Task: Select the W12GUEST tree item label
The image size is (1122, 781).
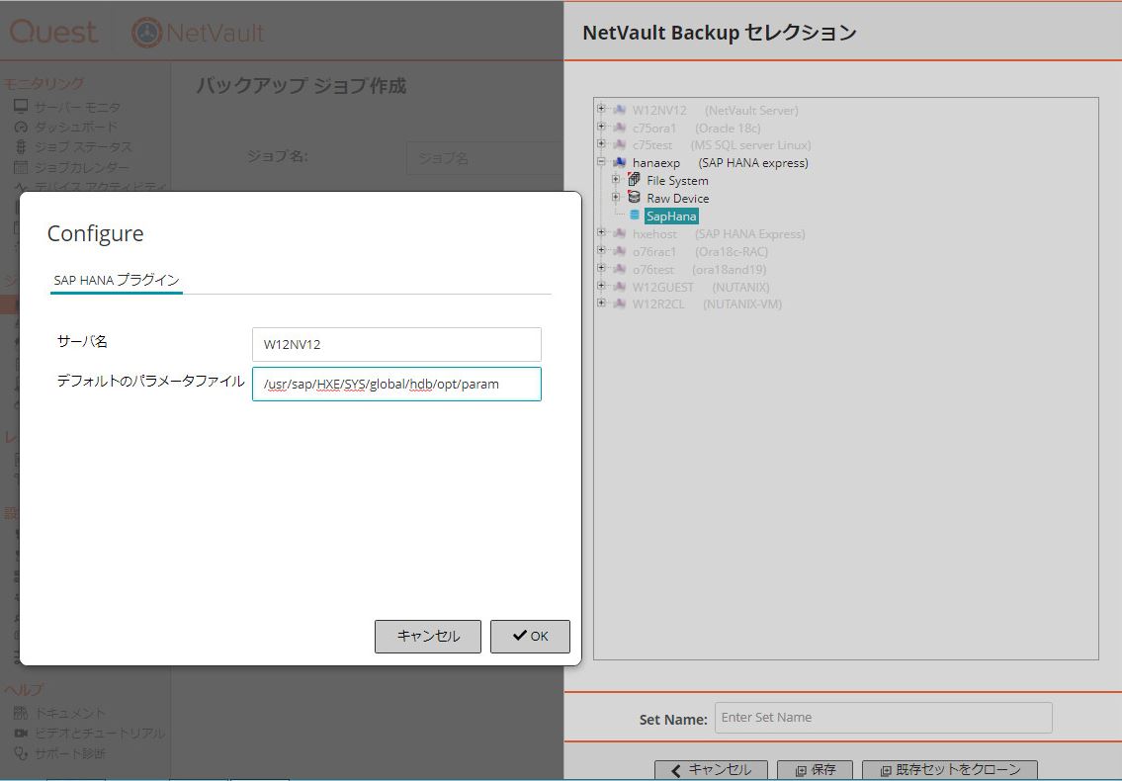Action: 662,287
